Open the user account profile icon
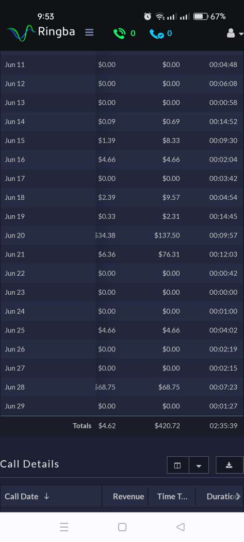 click(x=231, y=33)
